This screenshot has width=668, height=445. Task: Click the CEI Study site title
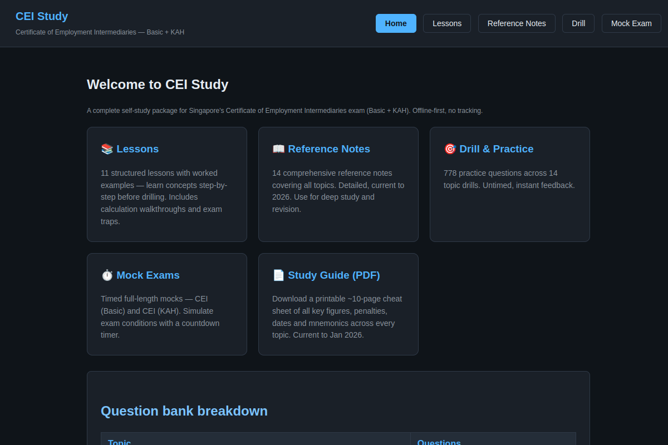coord(42,16)
